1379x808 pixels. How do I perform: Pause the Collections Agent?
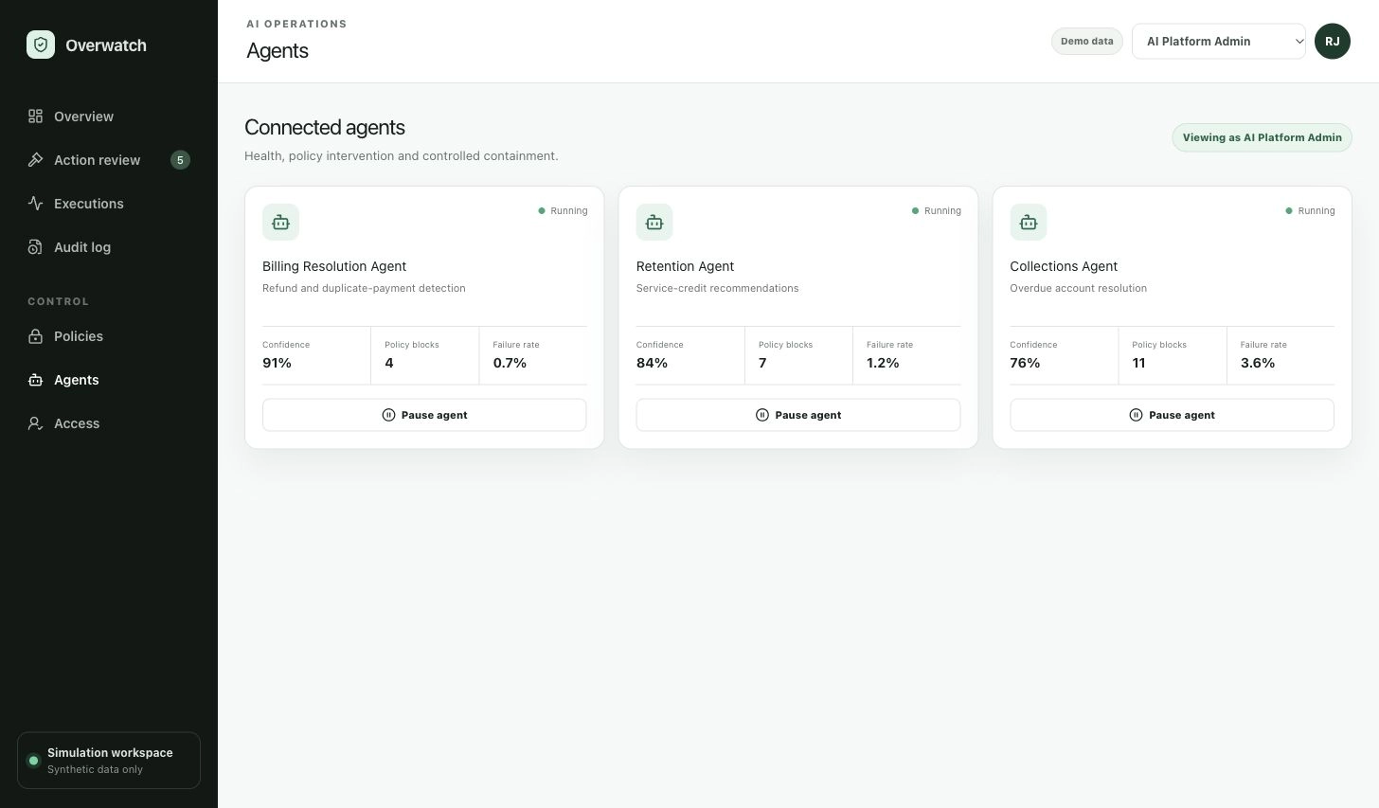coord(1173,415)
